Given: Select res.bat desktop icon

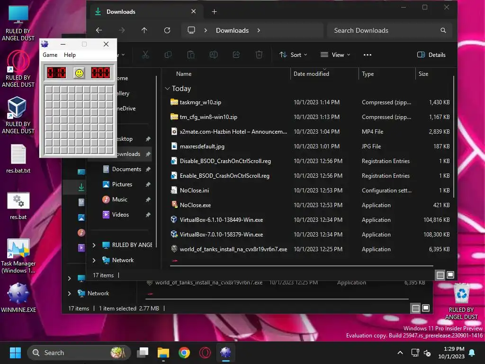Looking at the screenshot, I should coord(18,206).
